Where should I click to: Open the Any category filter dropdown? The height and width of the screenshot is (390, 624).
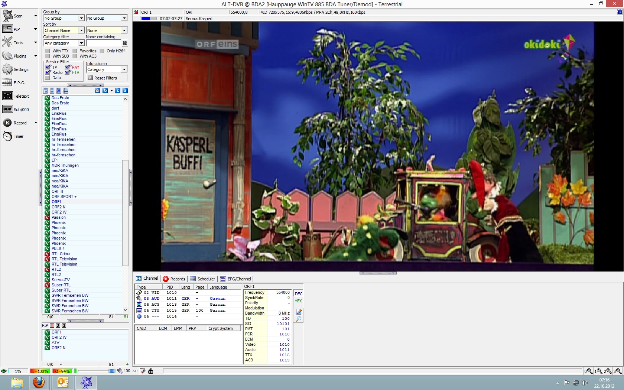[81, 43]
